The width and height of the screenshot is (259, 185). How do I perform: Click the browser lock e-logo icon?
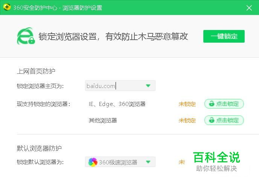[x=26, y=36]
